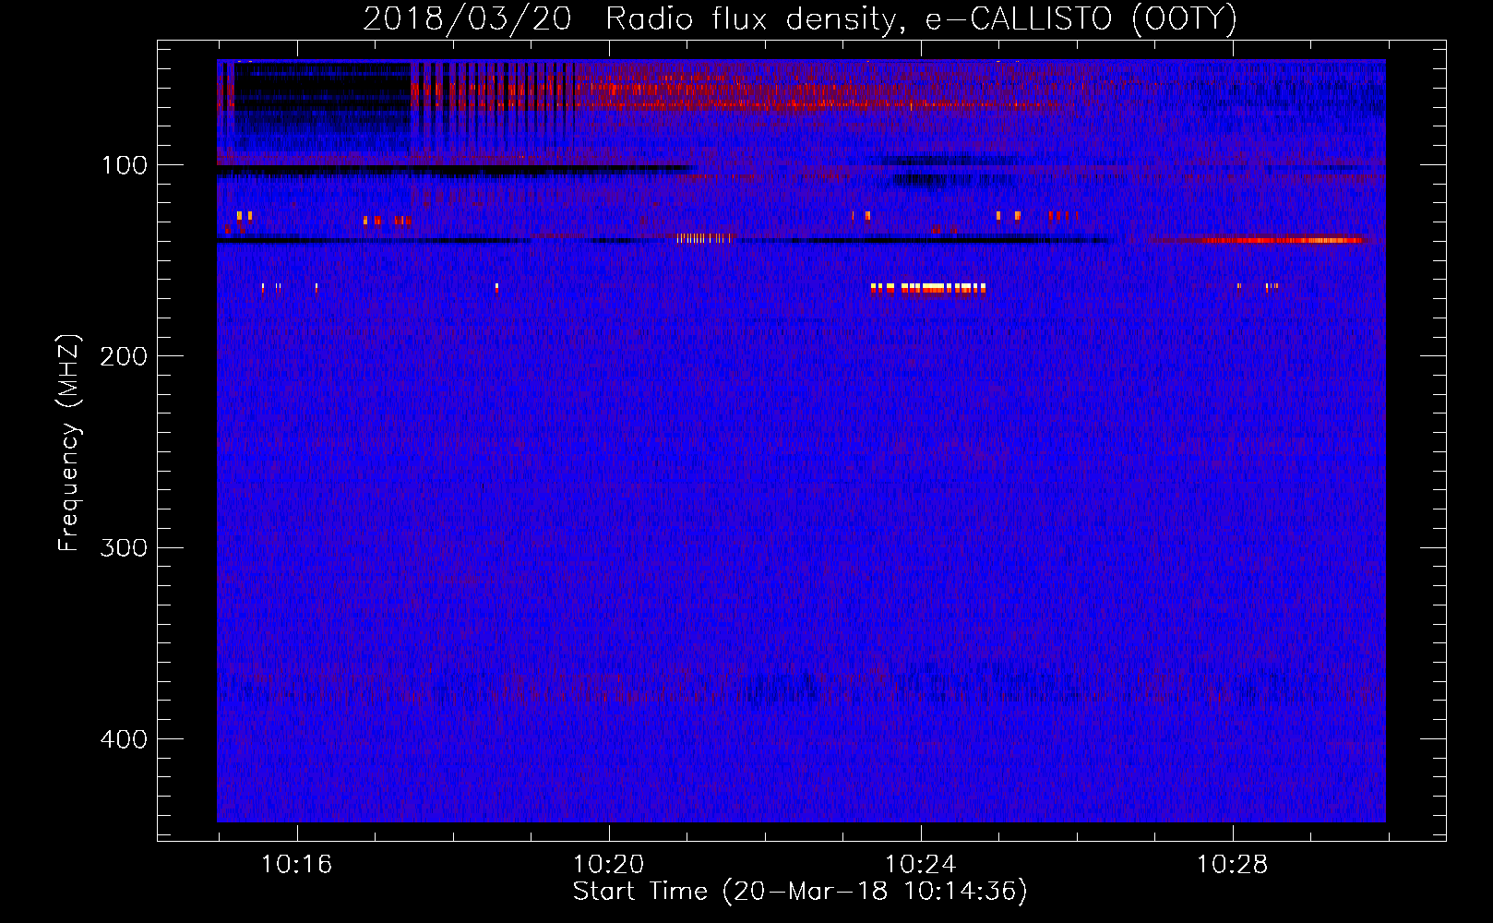Click the 10:20 time tick label
This screenshot has width=1493, height=923.
pos(609,865)
